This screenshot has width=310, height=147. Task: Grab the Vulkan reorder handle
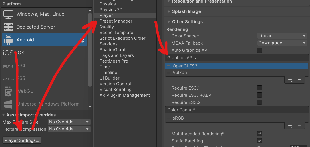pos(169,73)
